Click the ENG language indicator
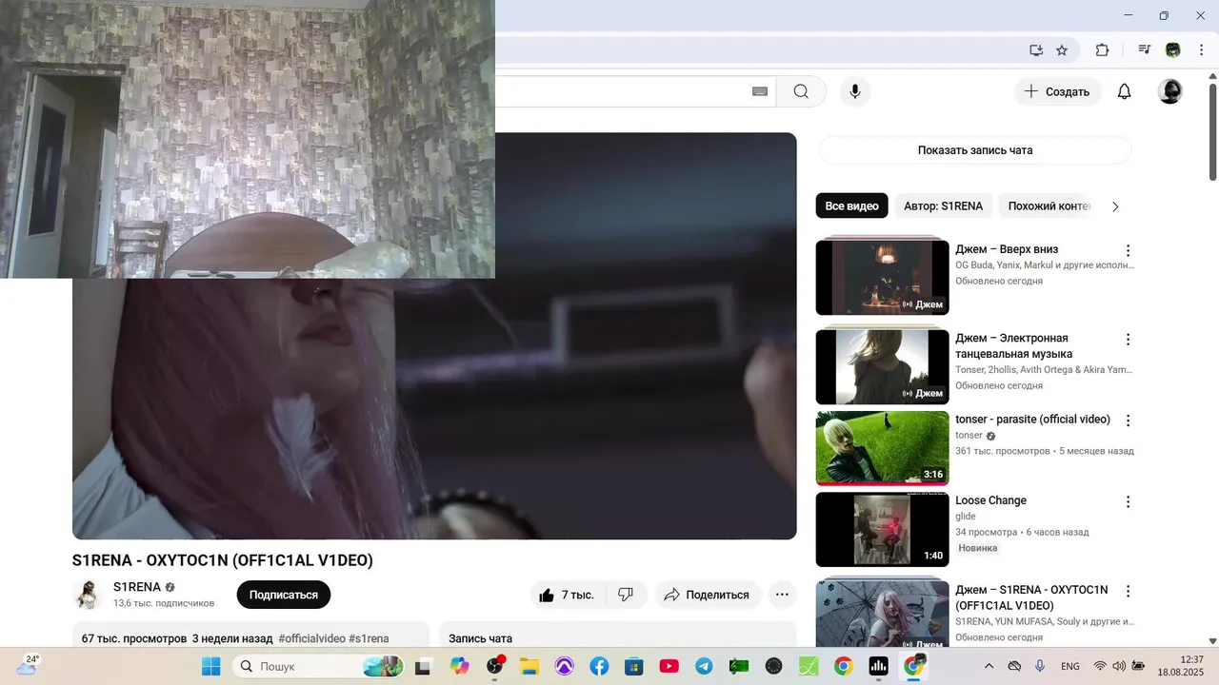Image resolution: width=1219 pixels, height=685 pixels. pos(1069,666)
